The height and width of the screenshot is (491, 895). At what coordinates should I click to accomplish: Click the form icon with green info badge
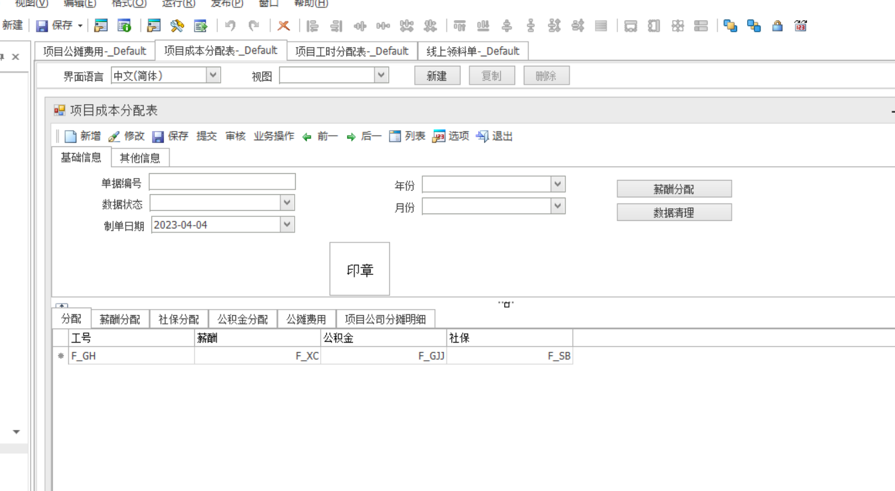click(x=124, y=26)
